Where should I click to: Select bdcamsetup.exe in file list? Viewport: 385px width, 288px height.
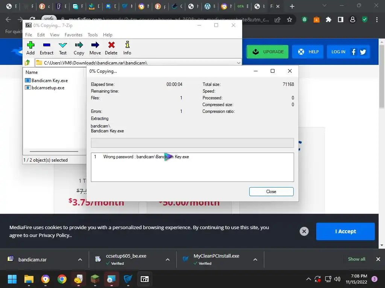pos(45,87)
